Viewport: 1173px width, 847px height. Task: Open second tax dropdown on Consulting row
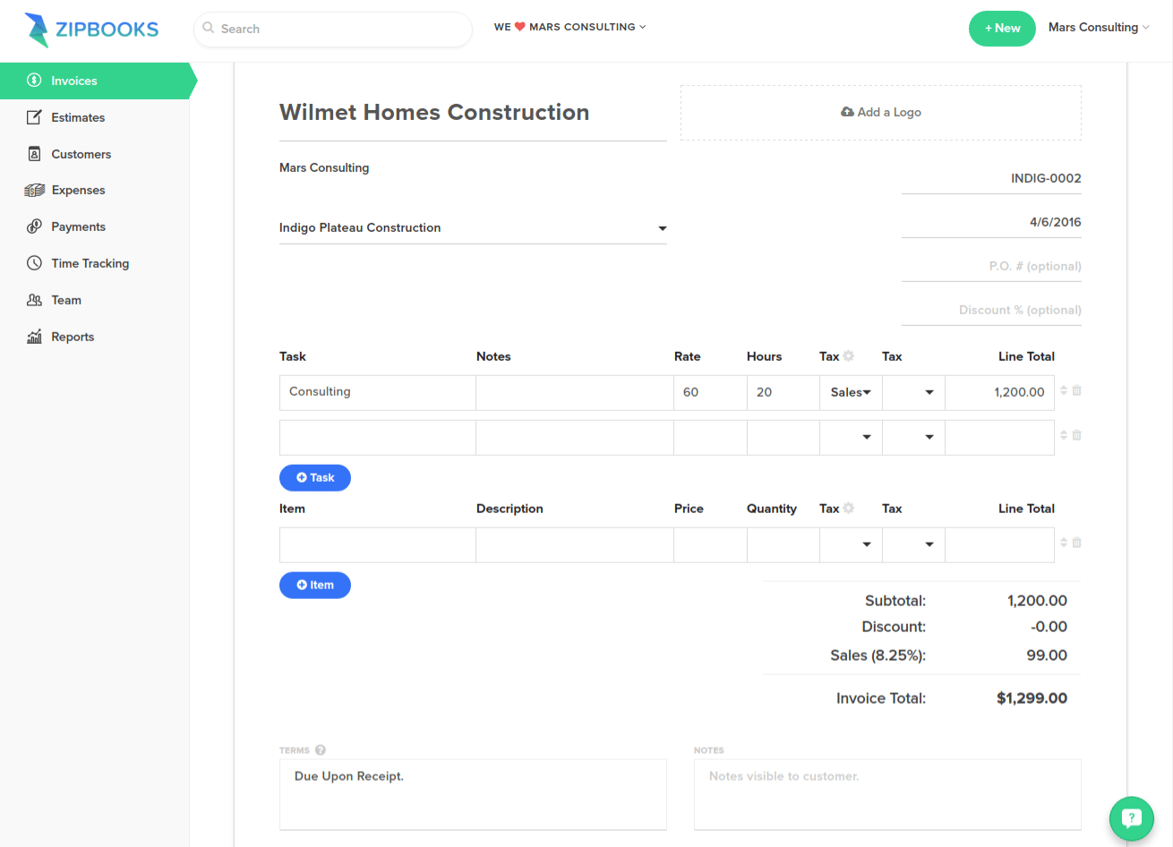pyautogui.click(x=913, y=392)
